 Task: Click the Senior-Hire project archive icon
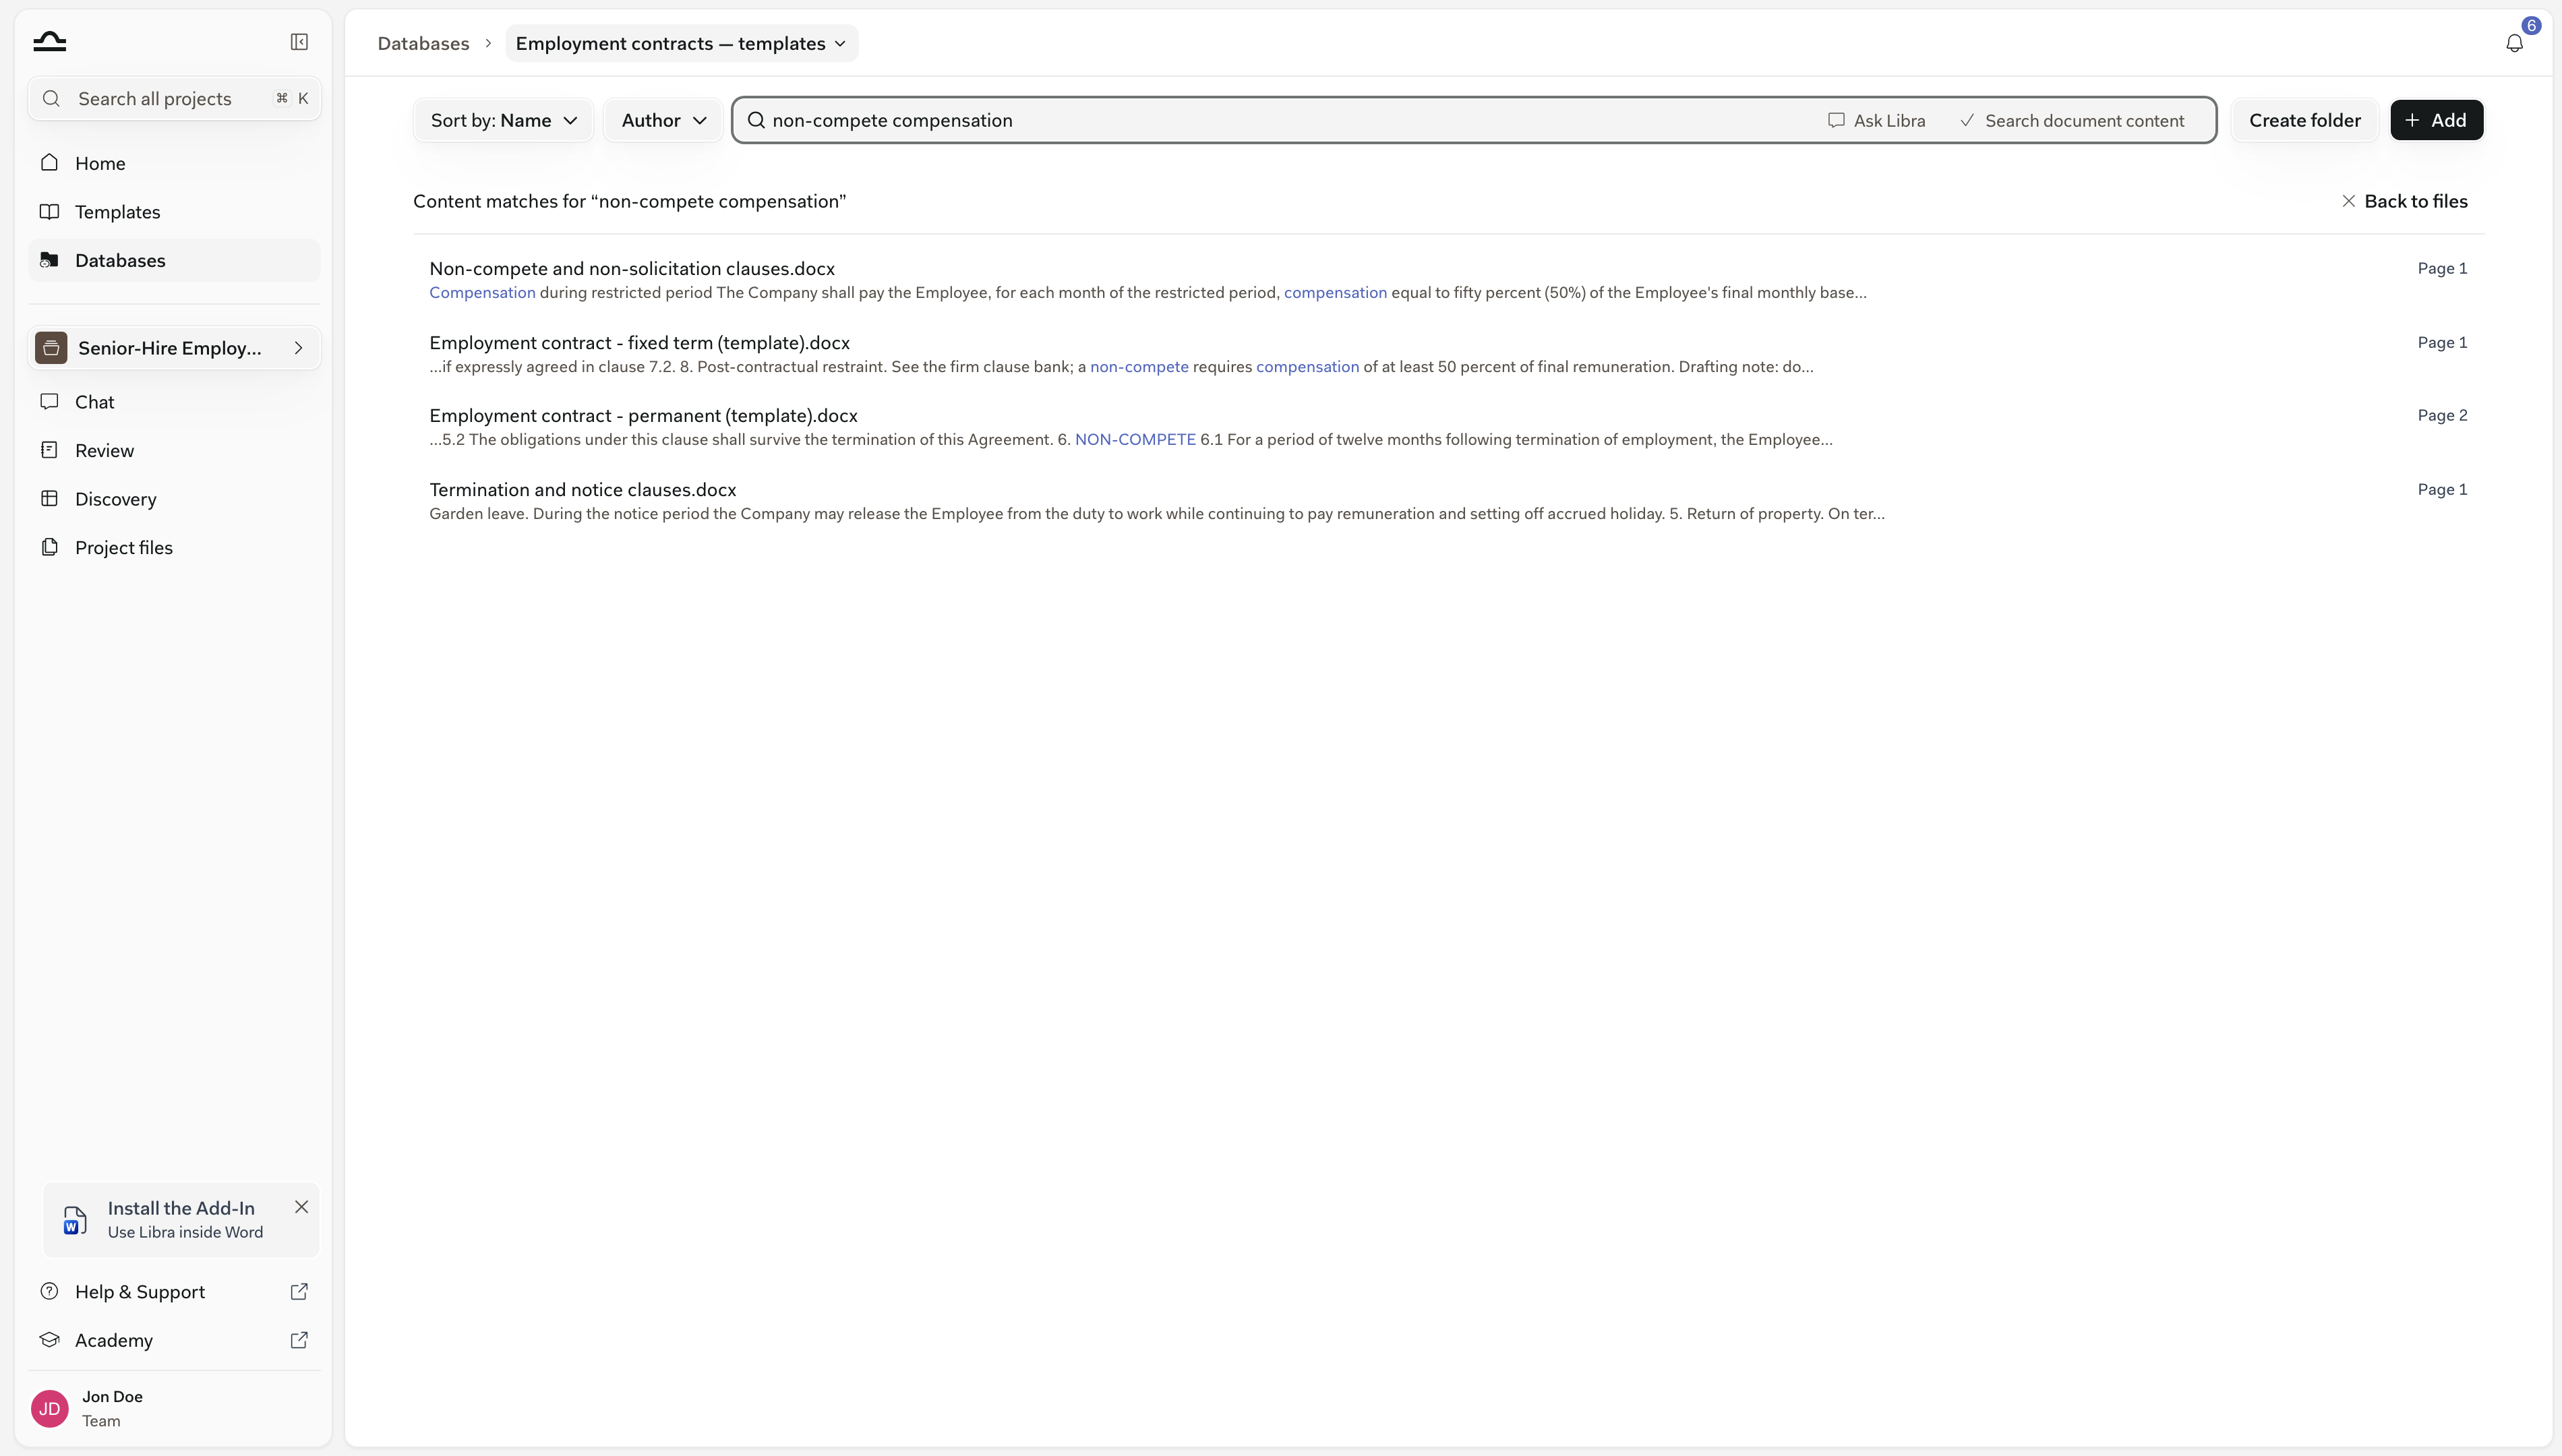pyautogui.click(x=51, y=348)
